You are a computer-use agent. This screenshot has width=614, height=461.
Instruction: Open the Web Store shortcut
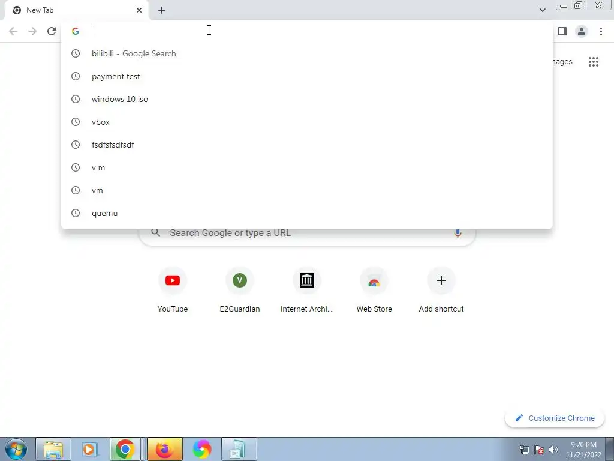[x=374, y=290]
